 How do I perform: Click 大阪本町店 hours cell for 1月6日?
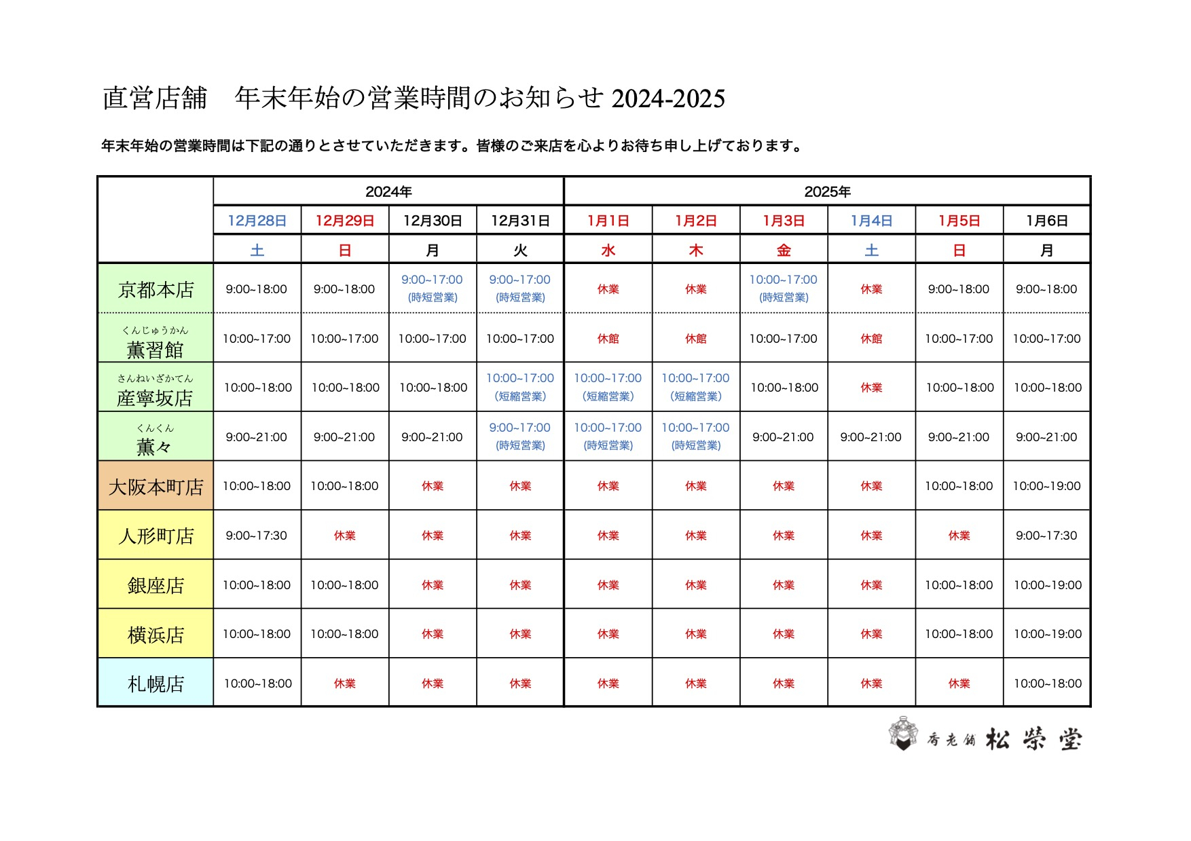1046,486
